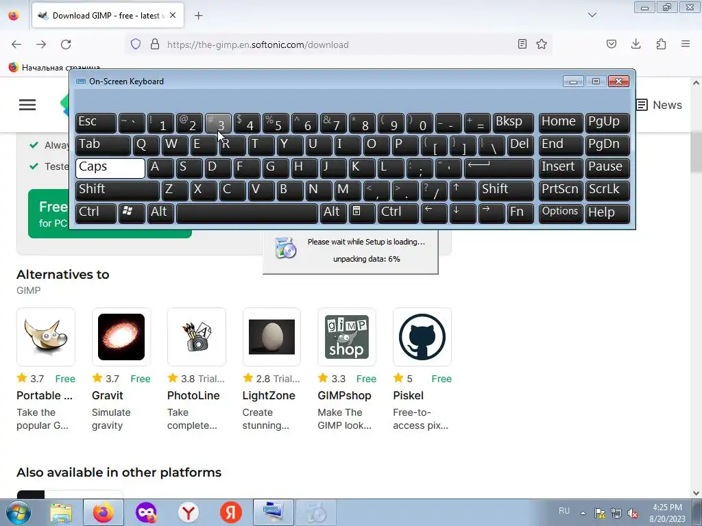Open the list all tabs chevron
The height and width of the screenshot is (526, 702).
coord(592,15)
